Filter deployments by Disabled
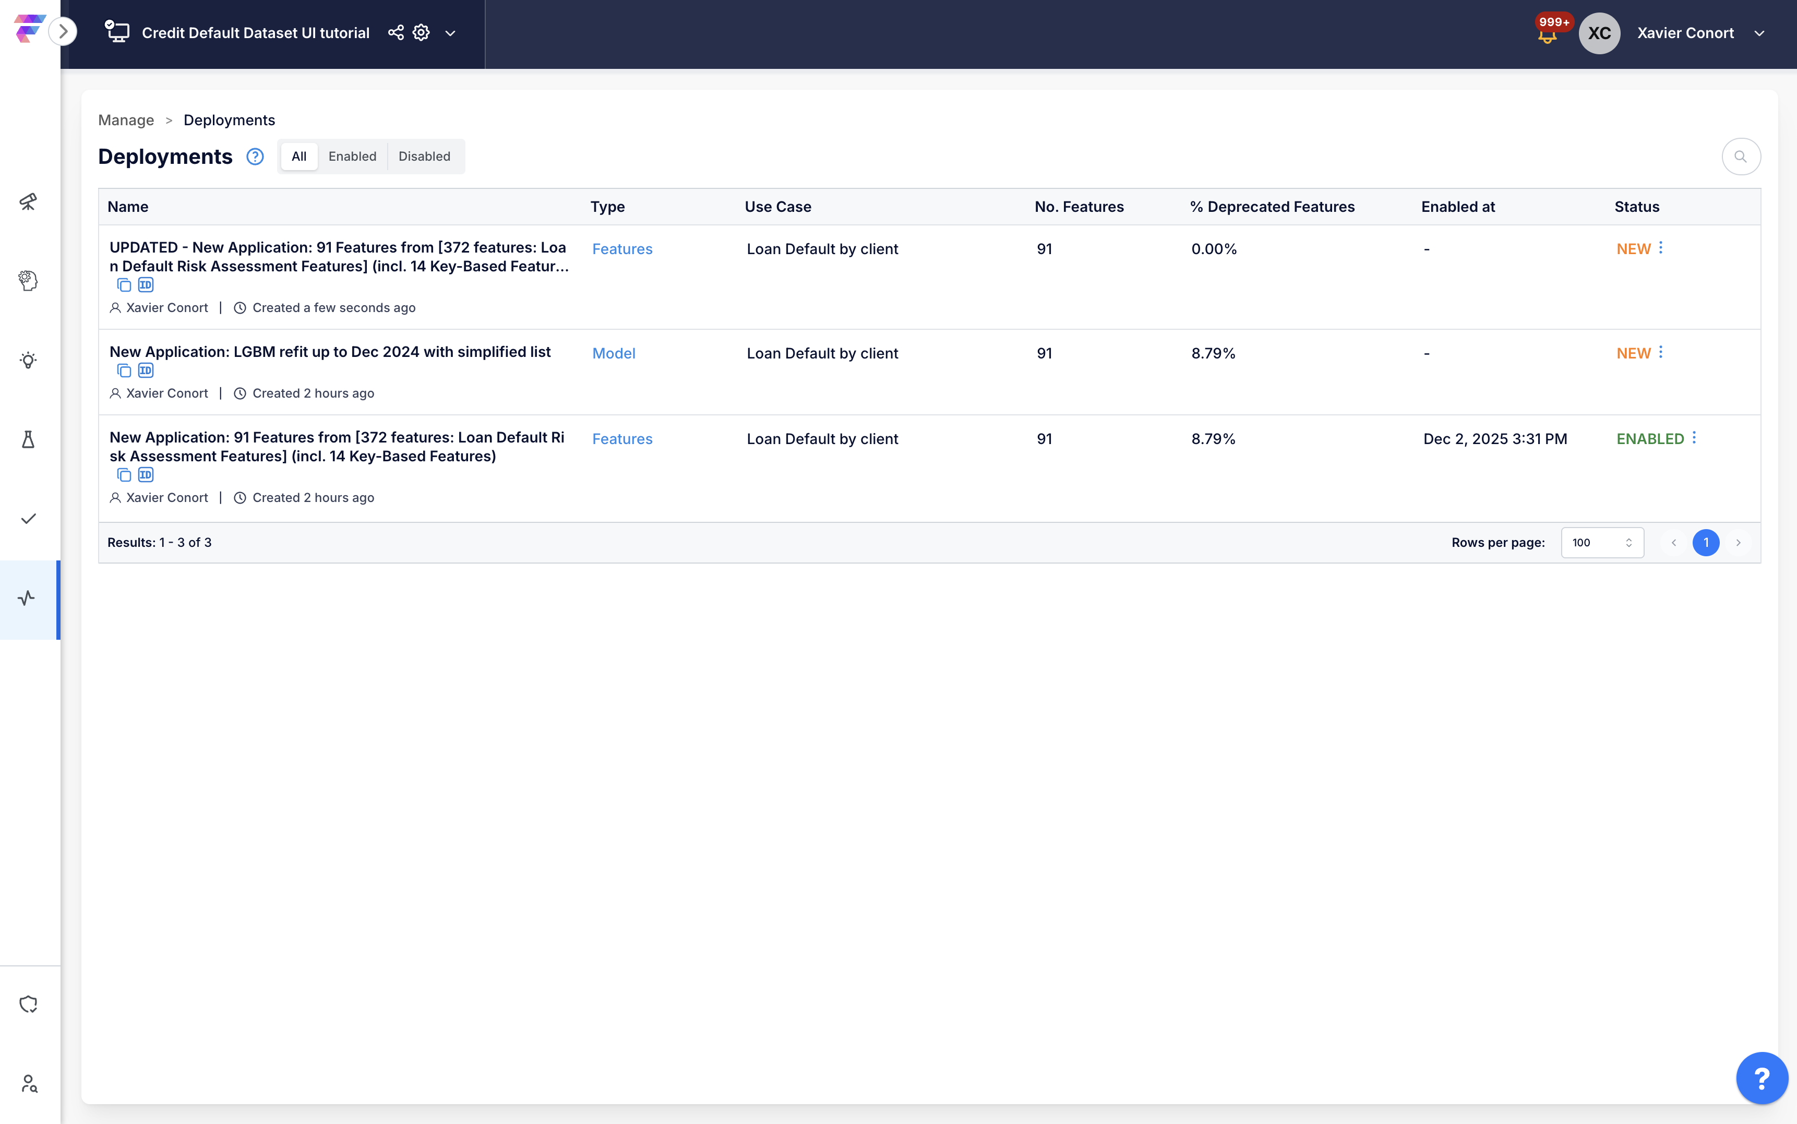The width and height of the screenshot is (1797, 1124). click(x=424, y=157)
